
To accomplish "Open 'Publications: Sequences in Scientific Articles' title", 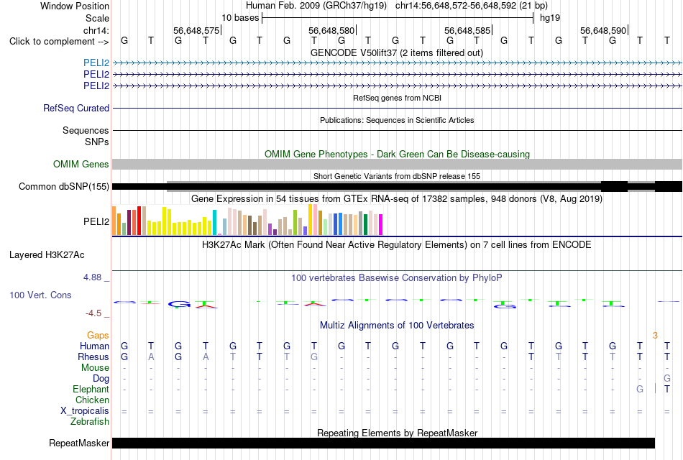I will (x=397, y=120).
